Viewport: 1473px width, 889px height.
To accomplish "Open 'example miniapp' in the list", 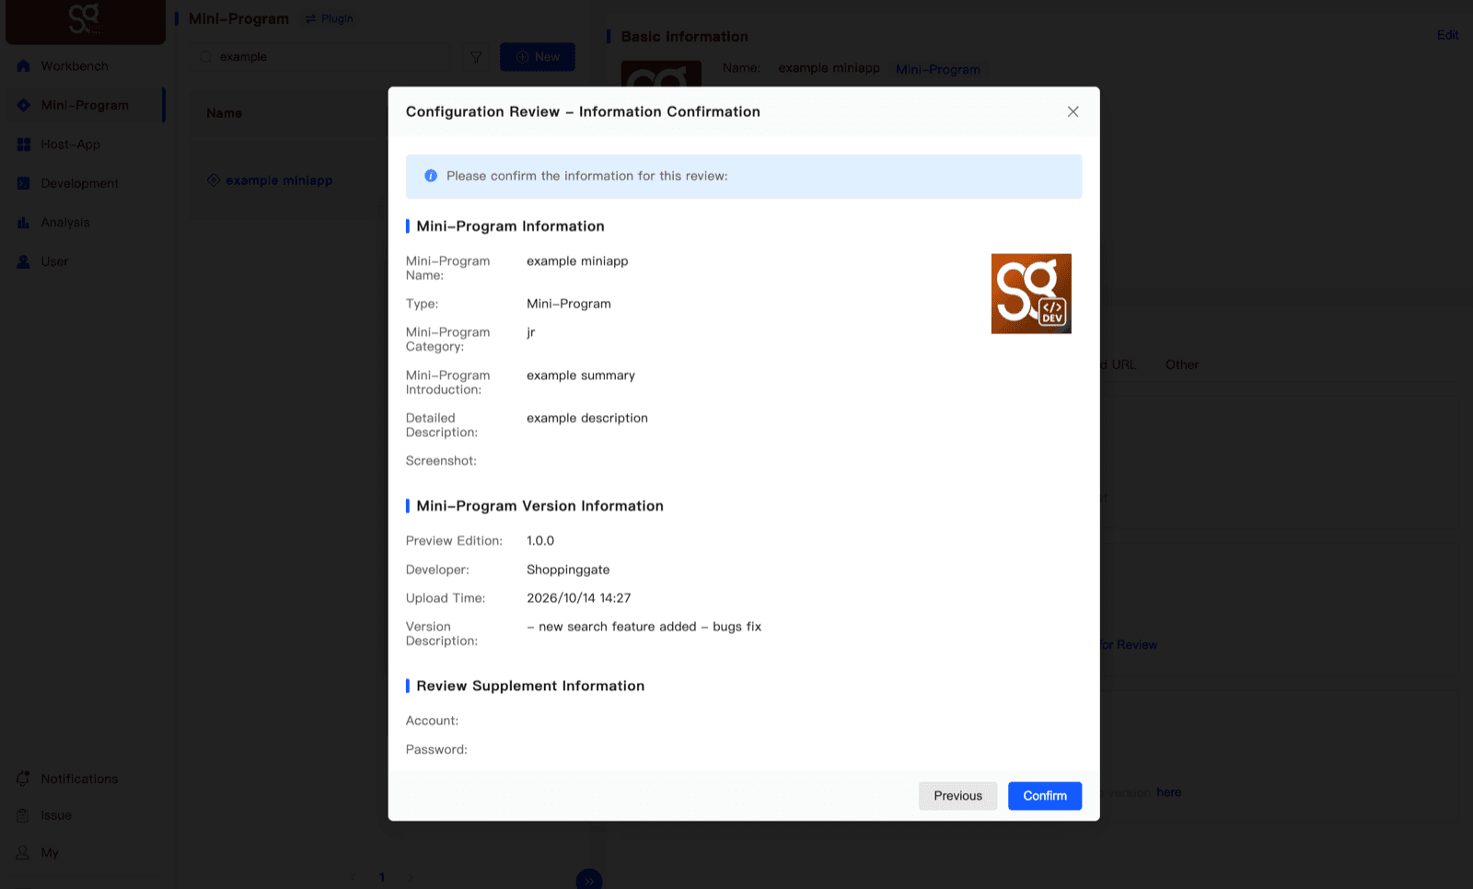I will pos(279,180).
